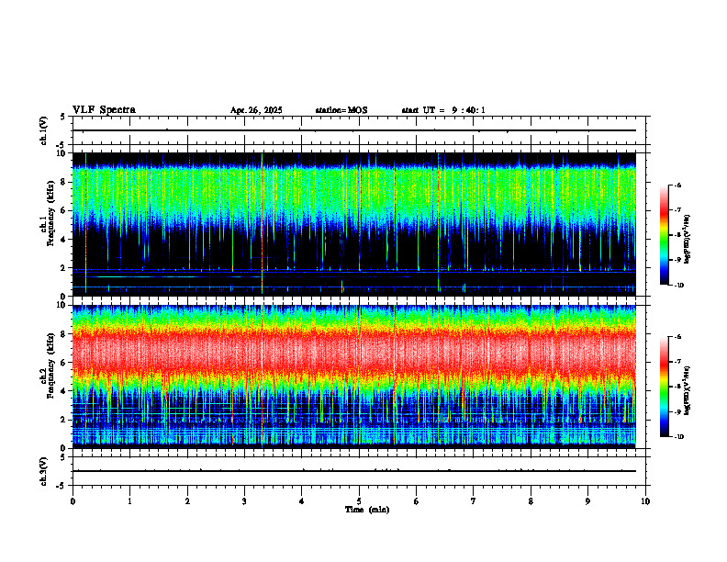Select the date text "Apr. 26, 2025"

[x=256, y=110]
